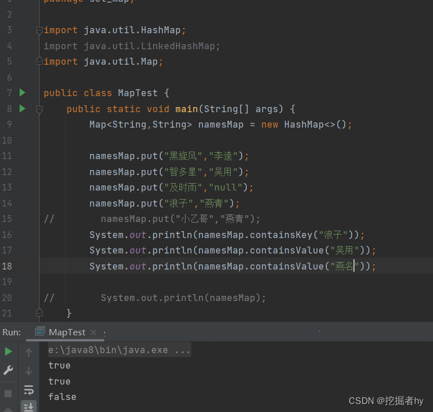
Task: Click 'java.util.Map' import on line 5
Action: click(x=121, y=61)
